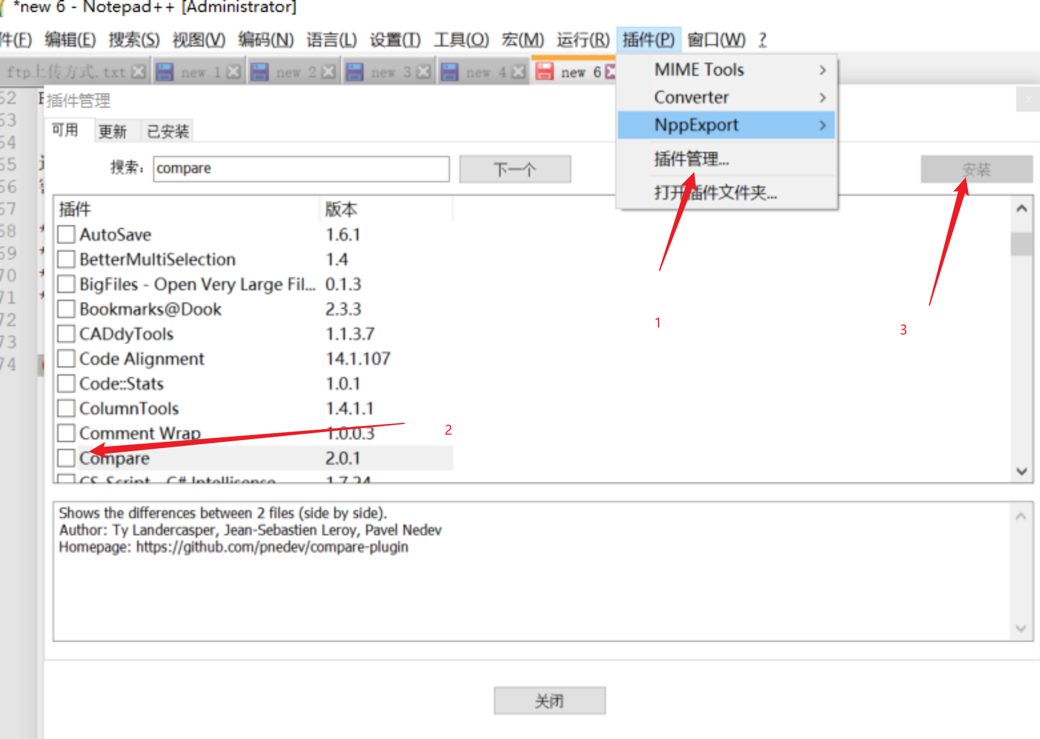Enable the Compare plugin checkbox

[x=65, y=458]
